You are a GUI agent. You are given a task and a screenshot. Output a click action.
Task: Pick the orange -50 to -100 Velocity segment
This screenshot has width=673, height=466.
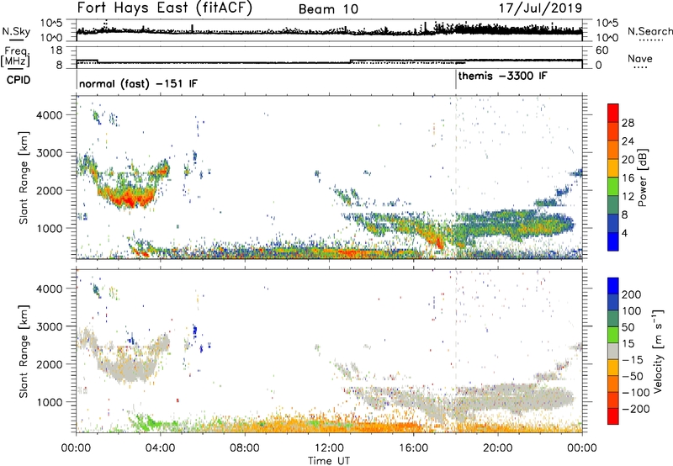[x=613, y=384]
